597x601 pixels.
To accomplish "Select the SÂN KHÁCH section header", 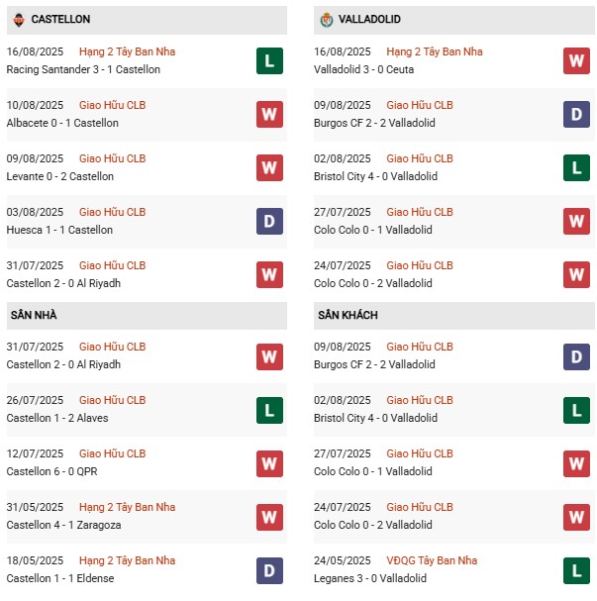I will point(348,315).
